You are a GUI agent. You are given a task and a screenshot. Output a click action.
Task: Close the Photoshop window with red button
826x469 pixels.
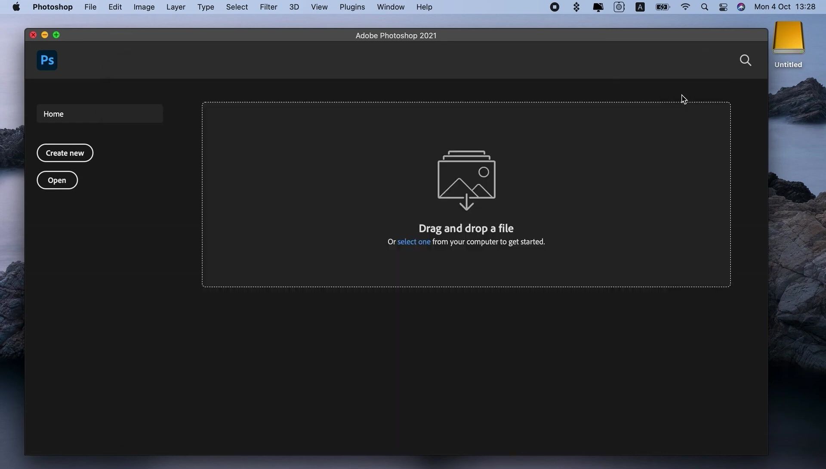33,35
